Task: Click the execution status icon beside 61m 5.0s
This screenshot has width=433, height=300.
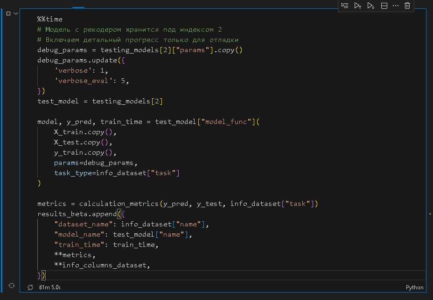Action: 30,288
